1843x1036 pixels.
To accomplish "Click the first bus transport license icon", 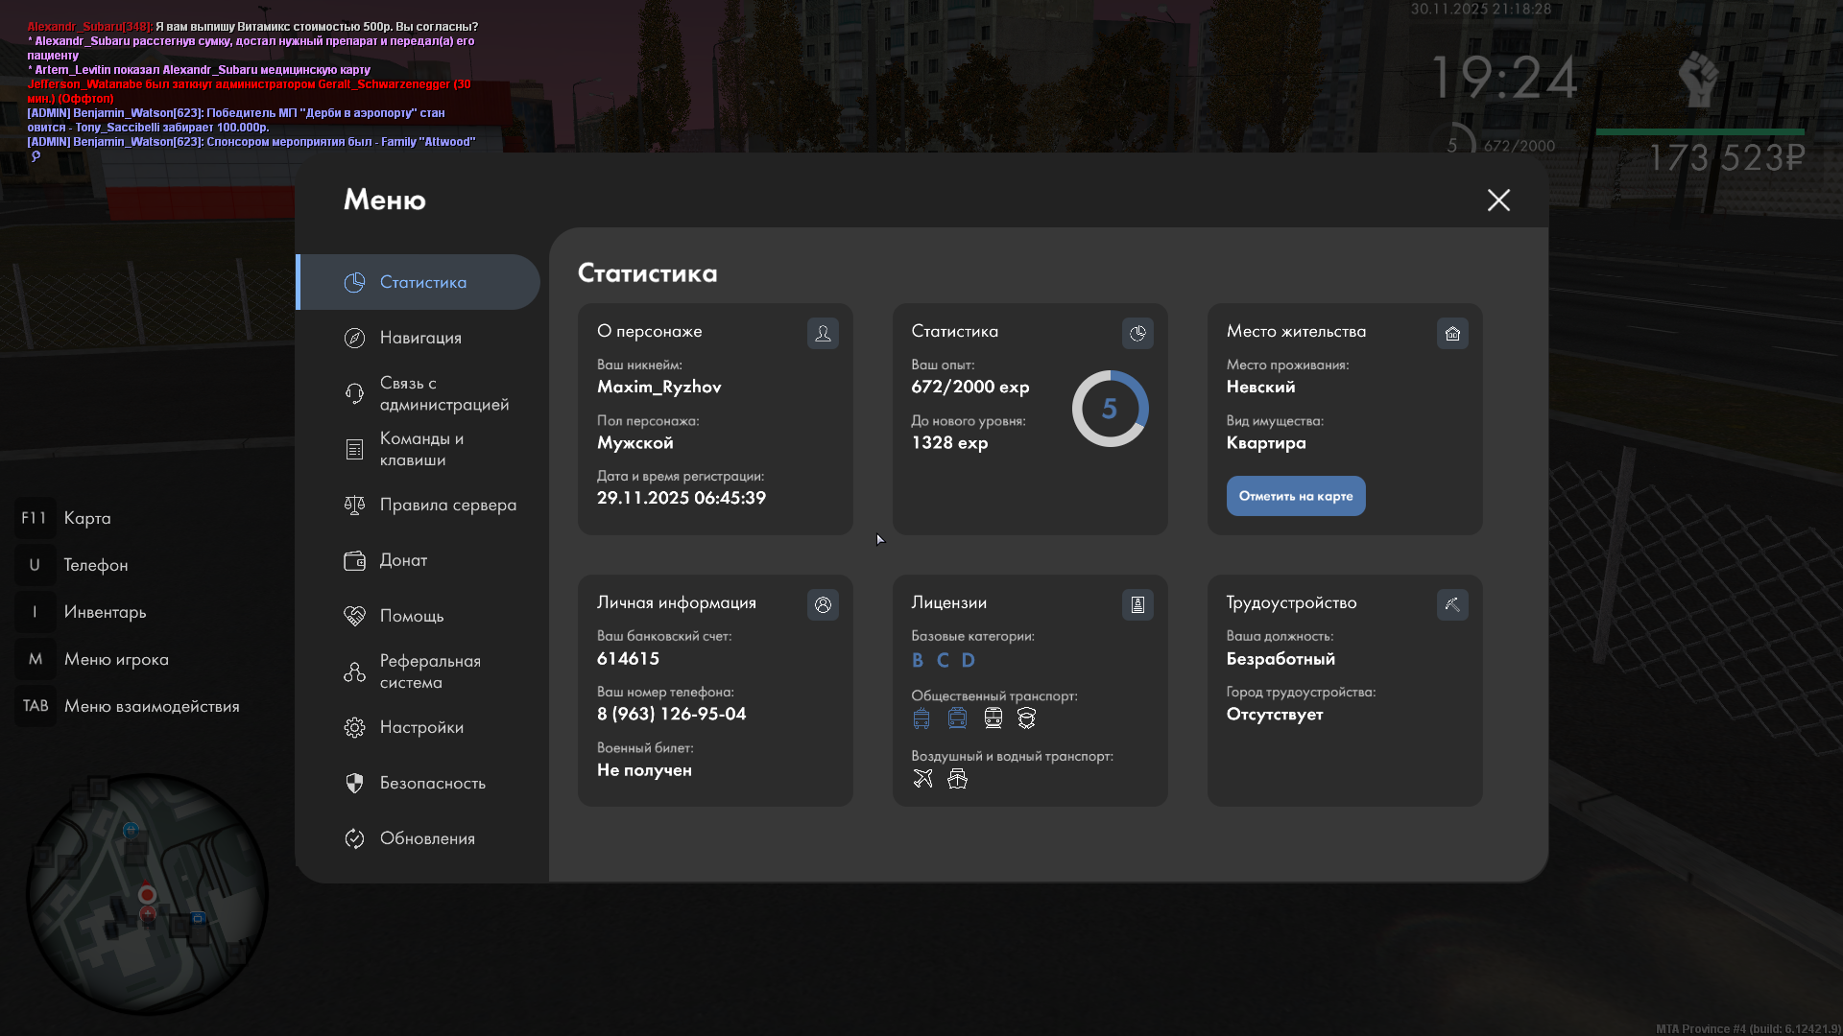I will click(921, 718).
